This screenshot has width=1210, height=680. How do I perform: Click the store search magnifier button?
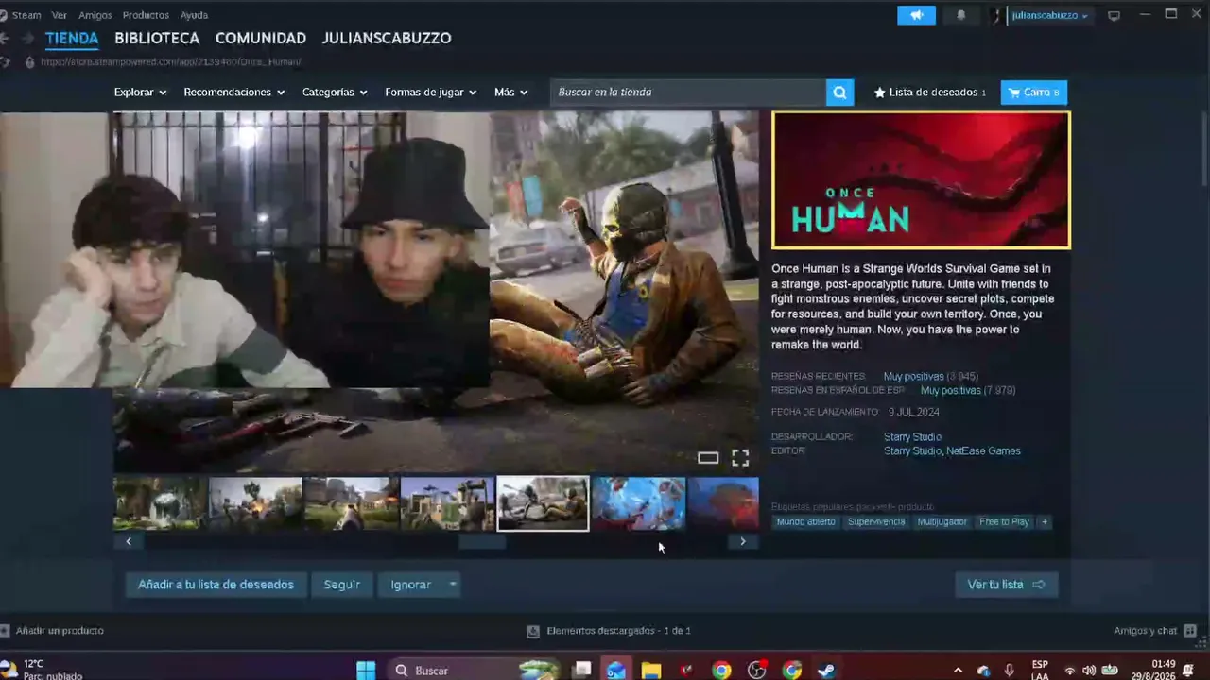pos(839,92)
